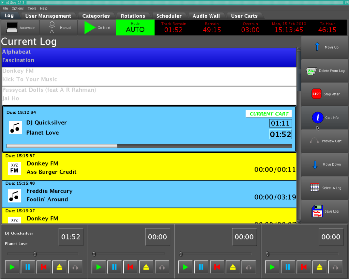Move the selected log item up
349x279 pixels.
pyautogui.click(x=324, y=47)
